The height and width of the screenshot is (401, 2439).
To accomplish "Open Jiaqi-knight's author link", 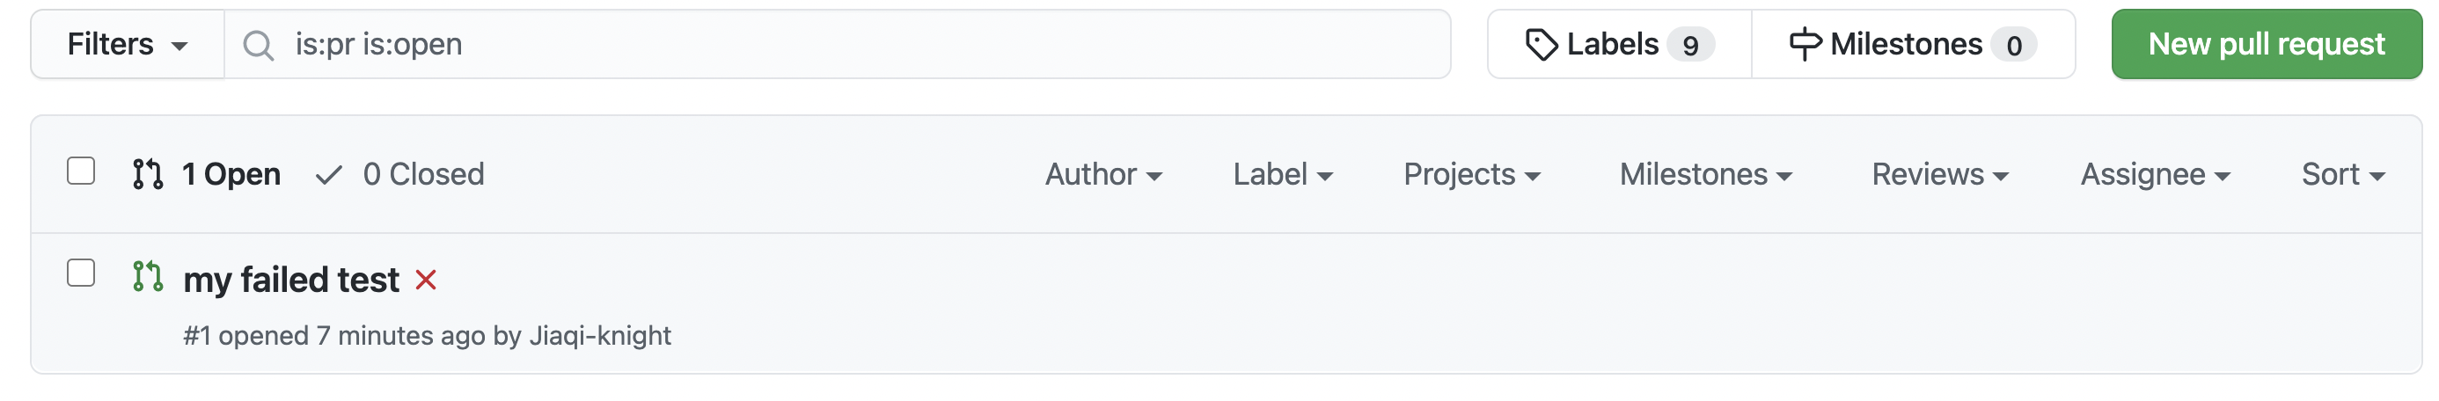I will [600, 336].
